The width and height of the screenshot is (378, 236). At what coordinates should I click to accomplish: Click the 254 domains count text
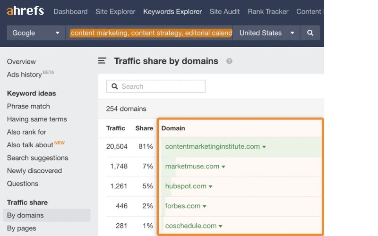pyautogui.click(x=126, y=109)
